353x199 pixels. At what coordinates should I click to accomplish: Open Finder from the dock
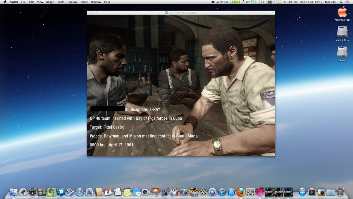pos(14,192)
